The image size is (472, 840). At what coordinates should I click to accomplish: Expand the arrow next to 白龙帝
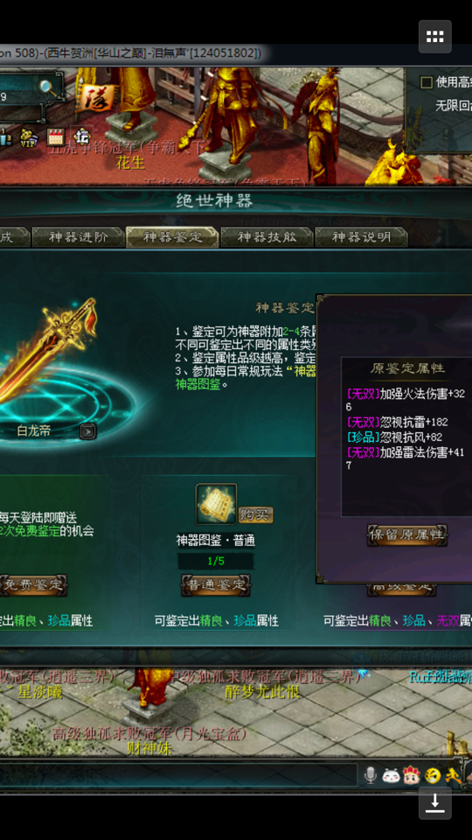[87, 431]
